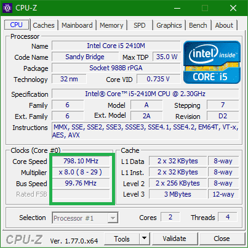Click the processor Name field
248x249 pixels.
(116, 46)
